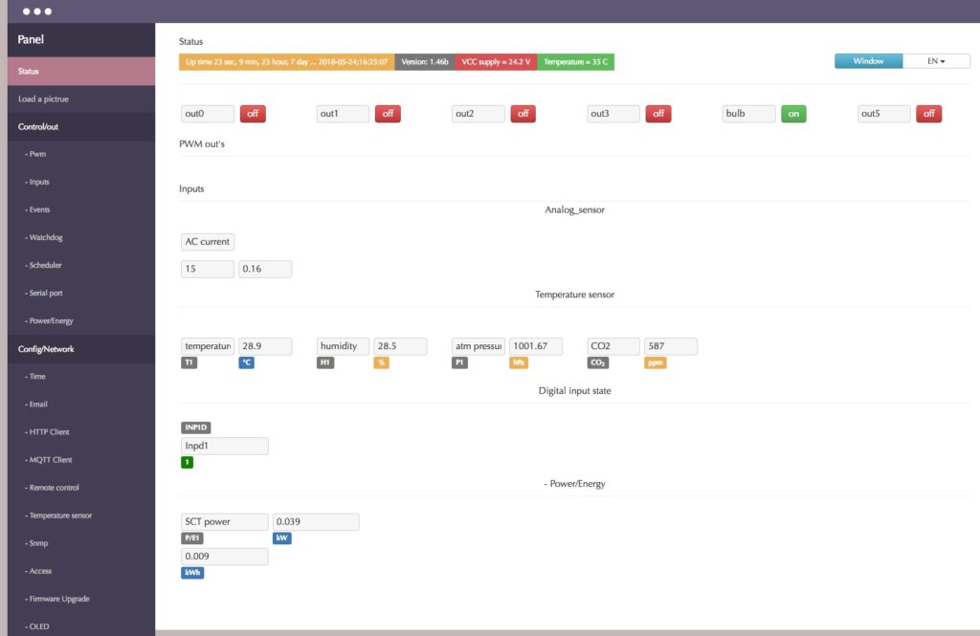Click the 28.9 temperature value
The height and width of the screenshot is (636, 980).
(x=265, y=346)
